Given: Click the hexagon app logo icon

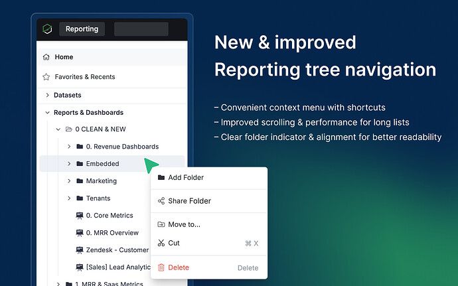Looking at the screenshot, I should click(47, 29).
